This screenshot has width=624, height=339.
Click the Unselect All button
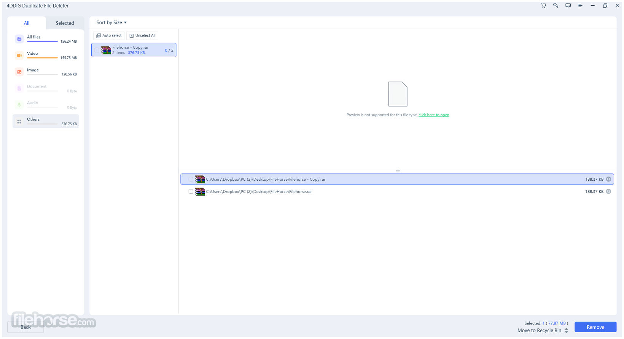point(142,35)
